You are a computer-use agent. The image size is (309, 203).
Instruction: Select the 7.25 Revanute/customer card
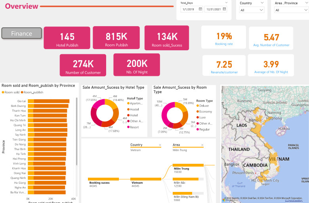[x=224, y=65]
